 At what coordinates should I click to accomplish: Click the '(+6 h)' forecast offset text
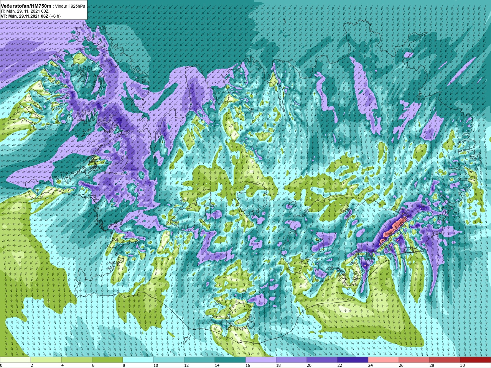[x=55, y=16]
